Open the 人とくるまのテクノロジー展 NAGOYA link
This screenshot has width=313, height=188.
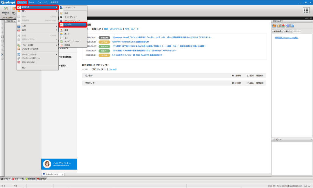[137, 55]
